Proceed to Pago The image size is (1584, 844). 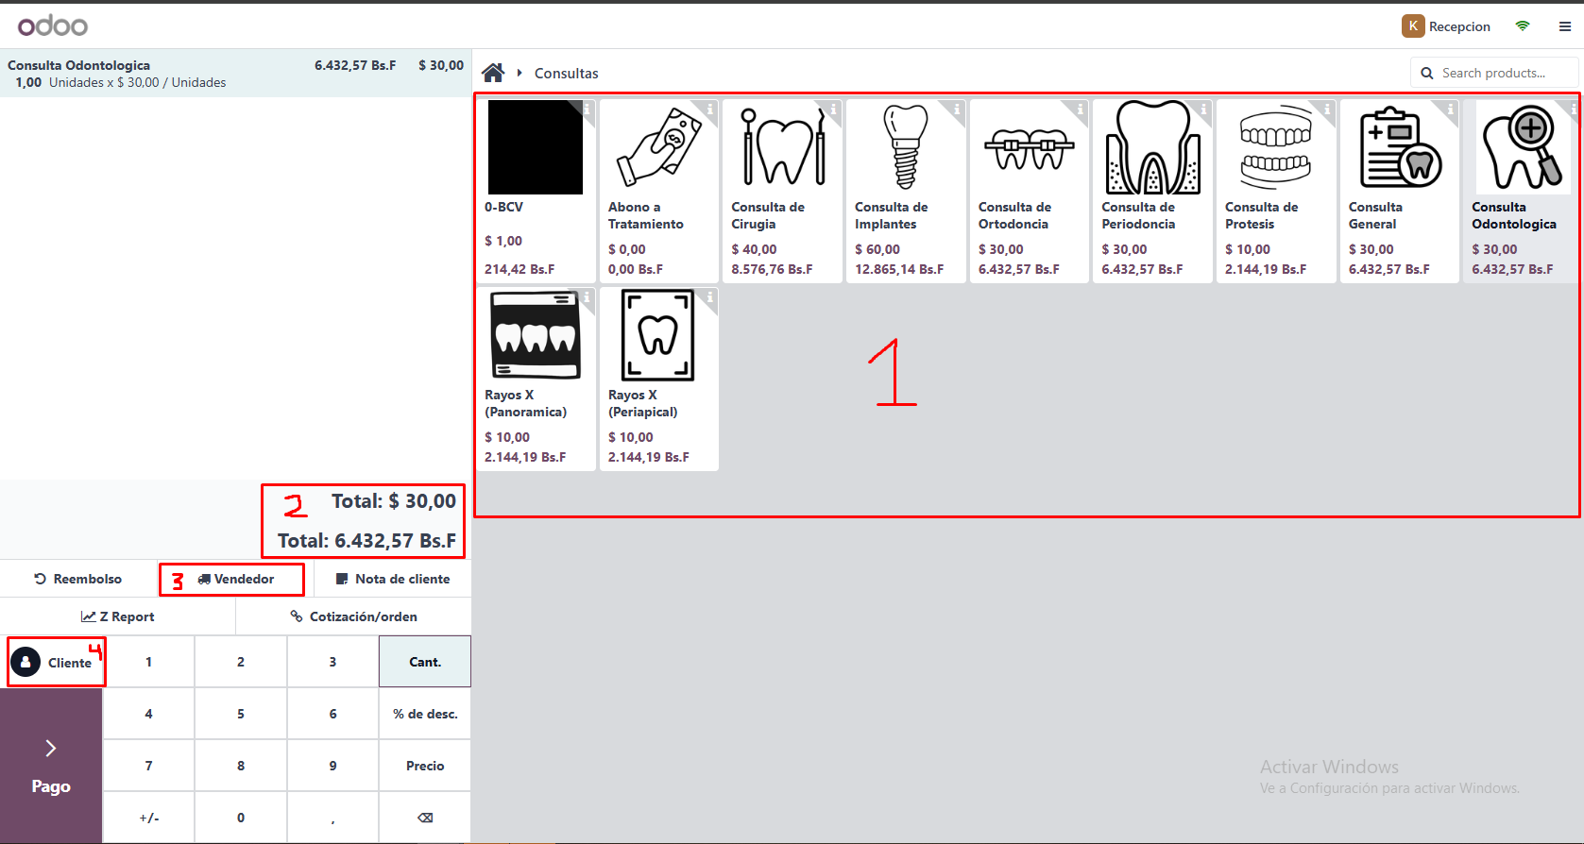tap(51, 766)
